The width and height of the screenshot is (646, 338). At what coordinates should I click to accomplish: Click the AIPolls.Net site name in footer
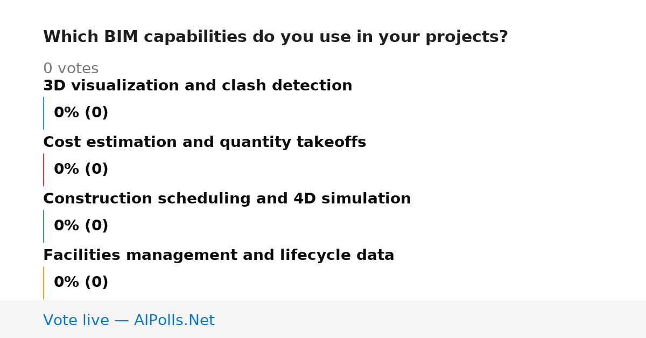click(174, 321)
